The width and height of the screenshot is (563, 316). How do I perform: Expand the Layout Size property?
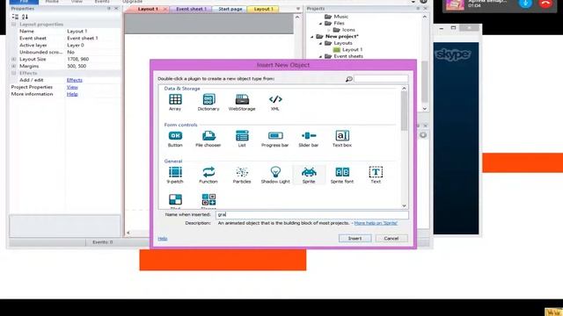[x=14, y=59]
